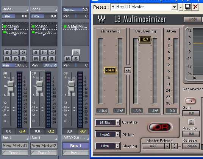Click the Priority value field
This screenshot has width=203, height=159.
(x=191, y=134)
